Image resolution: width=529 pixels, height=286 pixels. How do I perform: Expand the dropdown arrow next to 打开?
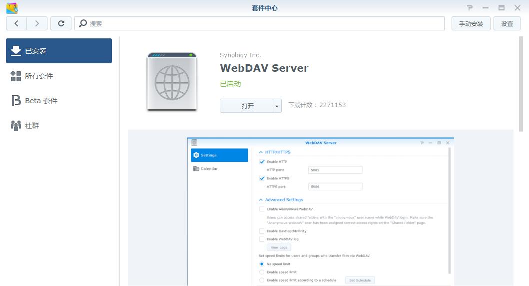point(277,106)
